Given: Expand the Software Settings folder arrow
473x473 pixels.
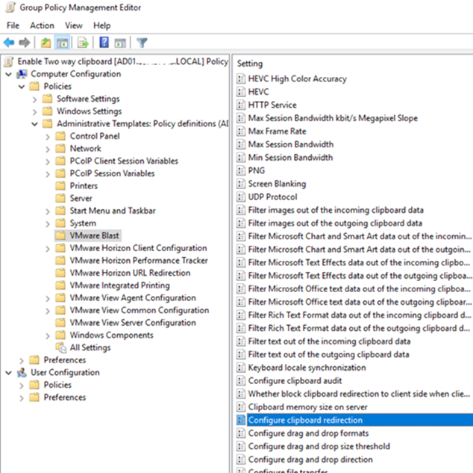Looking at the screenshot, I should [x=34, y=99].
